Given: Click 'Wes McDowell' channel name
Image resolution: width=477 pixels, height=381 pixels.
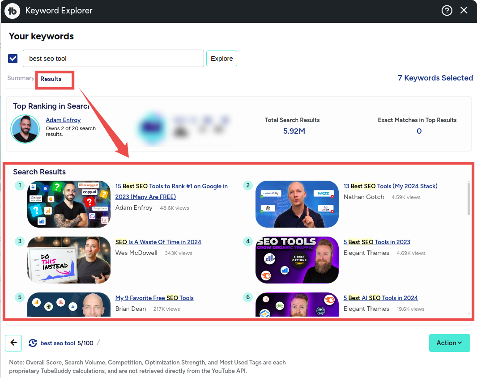Looking at the screenshot, I should point(136,253).
